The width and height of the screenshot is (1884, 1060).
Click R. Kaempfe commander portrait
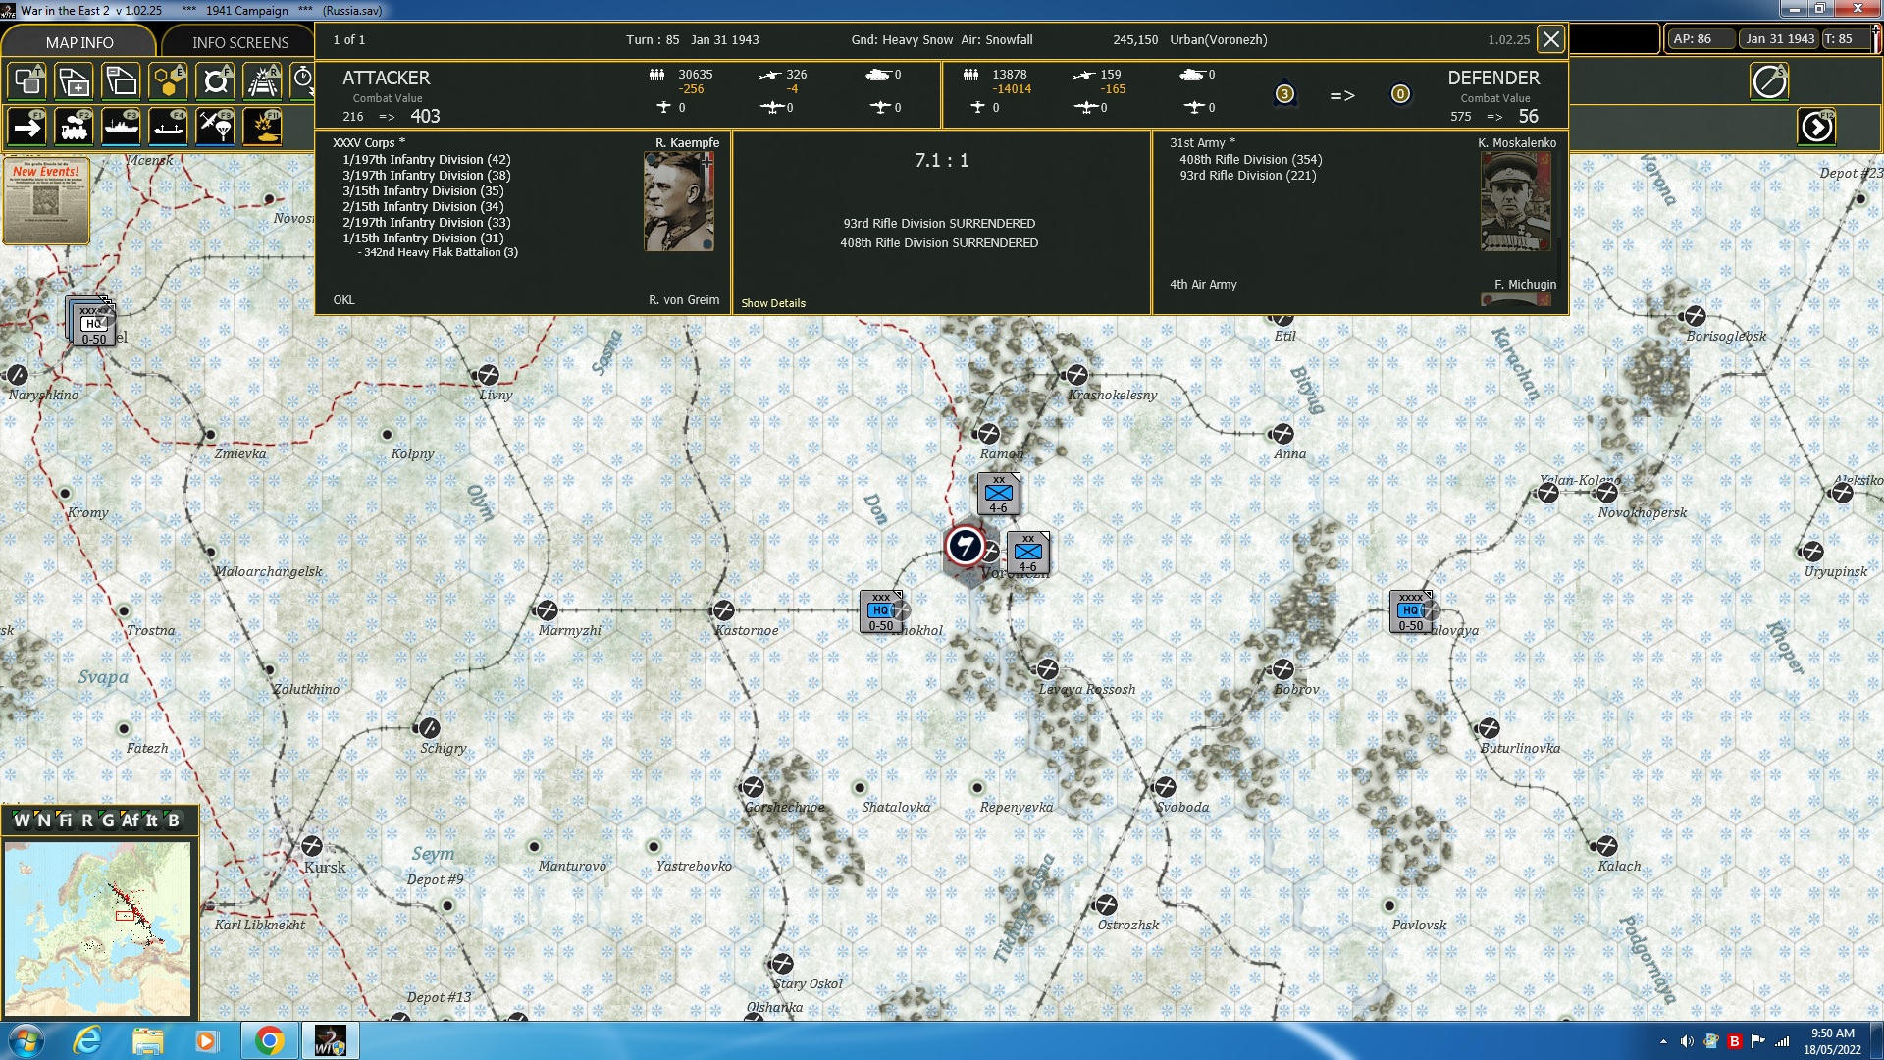(679, 202)
